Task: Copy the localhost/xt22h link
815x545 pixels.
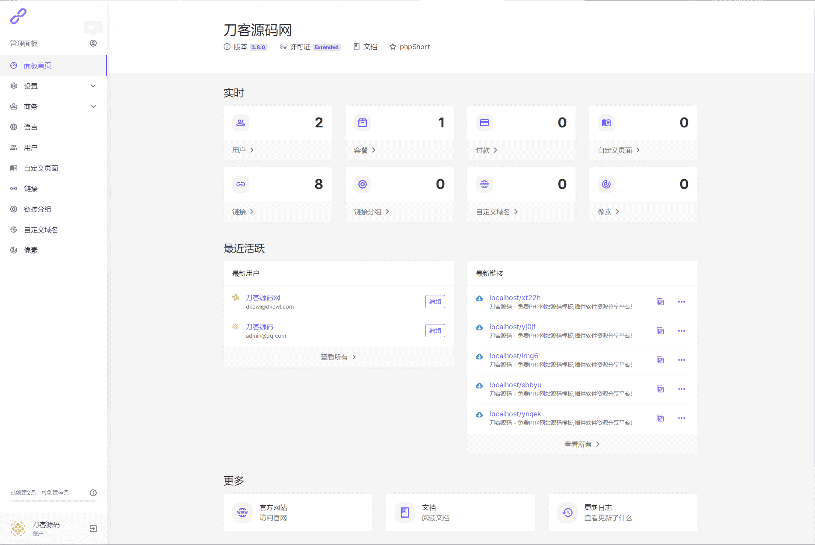Action: pyautogui.click(x=660, y=302)
